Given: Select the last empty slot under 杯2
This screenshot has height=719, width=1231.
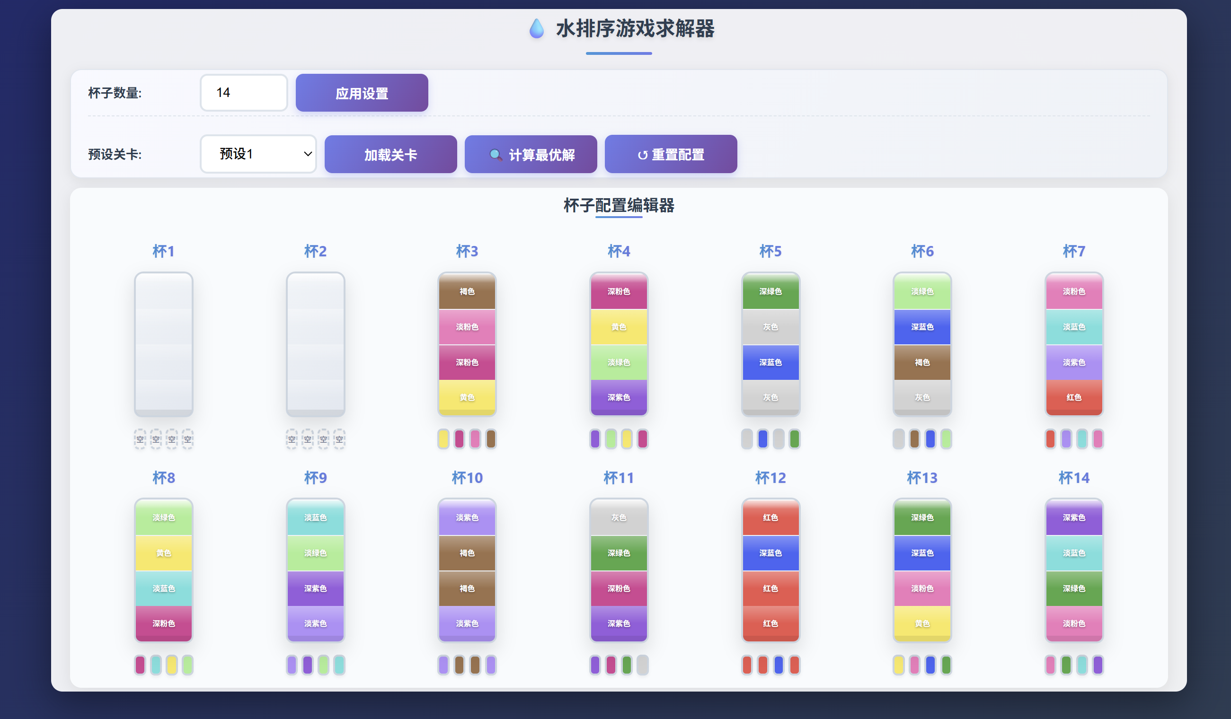Looking at the screenshot, I should coord(339,439).
